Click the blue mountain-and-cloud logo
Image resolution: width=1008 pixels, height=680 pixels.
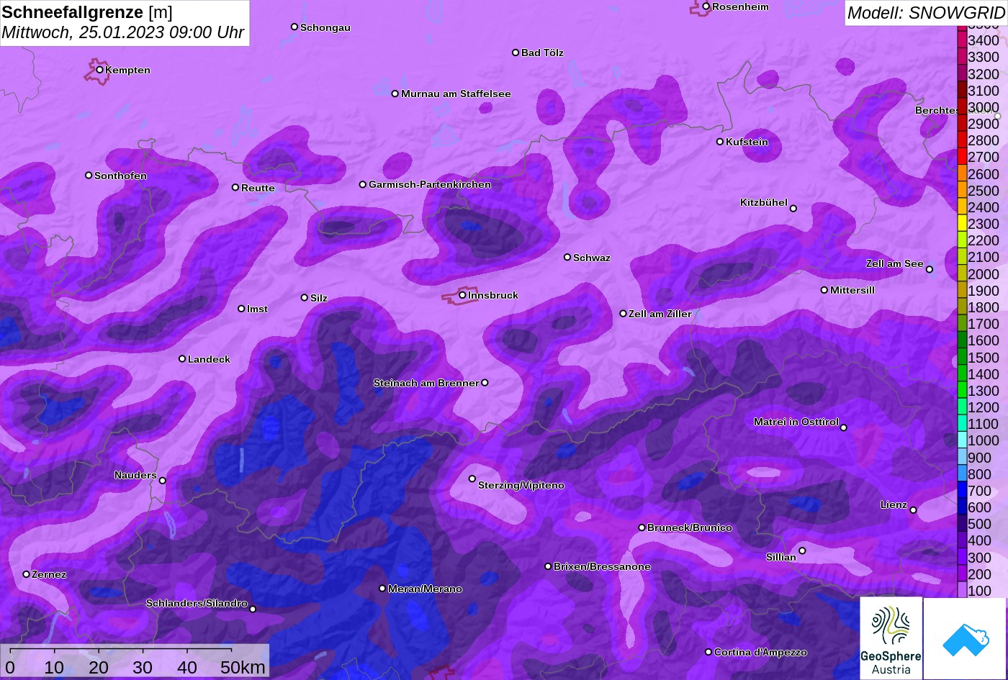click(965, 638)
